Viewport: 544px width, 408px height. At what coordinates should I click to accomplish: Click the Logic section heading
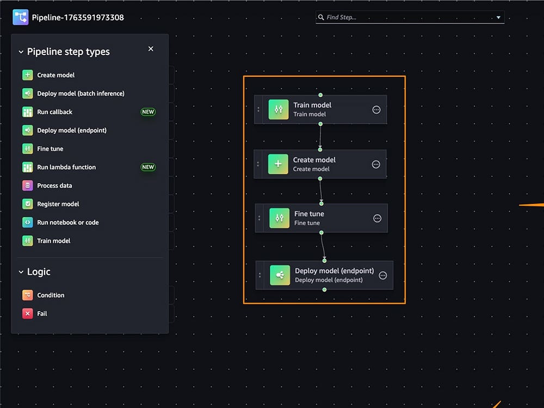point(39,271)
